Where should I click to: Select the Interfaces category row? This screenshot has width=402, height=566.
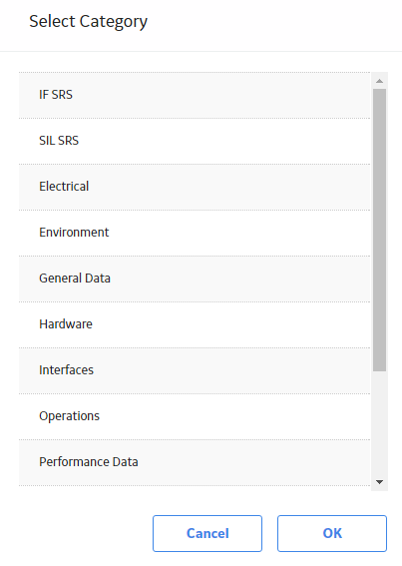point(195,370)
